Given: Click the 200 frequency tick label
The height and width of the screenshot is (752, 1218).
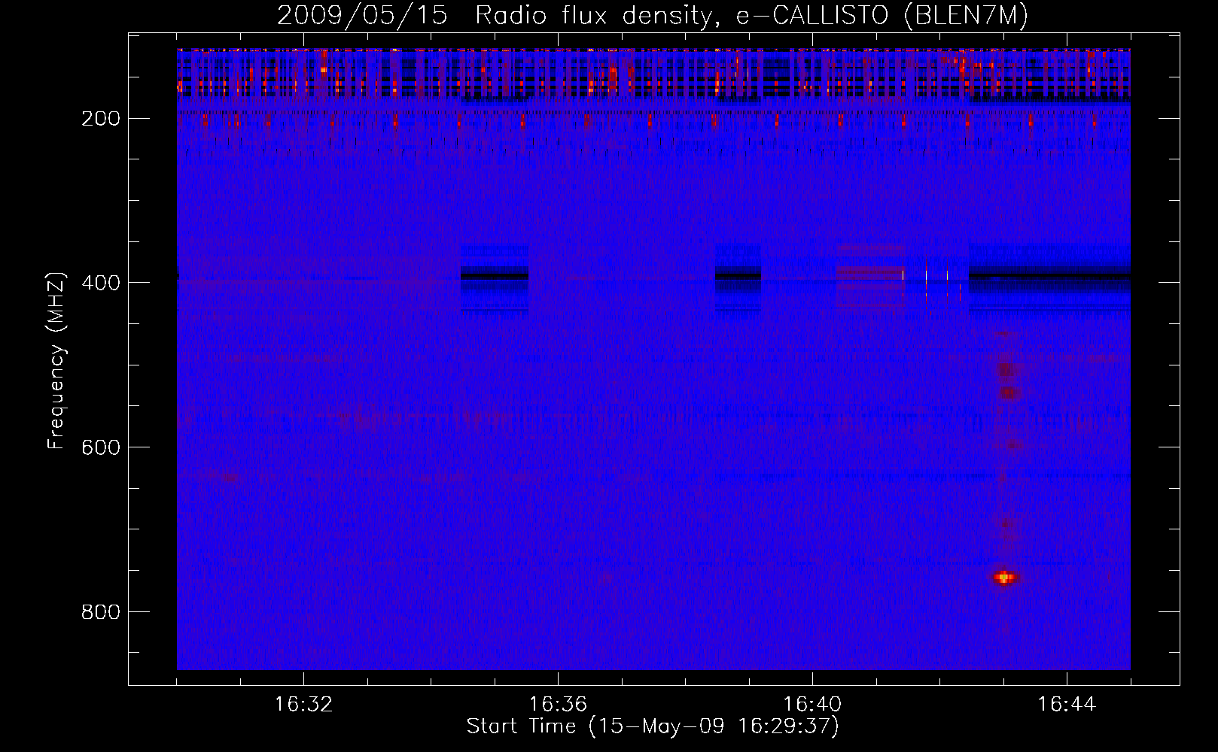Looking at the screenshot, I should pyautogui.click(x=100, y=118).
